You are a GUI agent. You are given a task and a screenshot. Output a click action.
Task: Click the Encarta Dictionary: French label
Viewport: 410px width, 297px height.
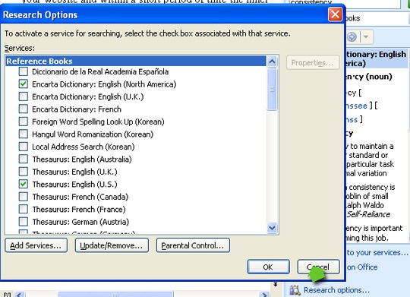point(77,109)
